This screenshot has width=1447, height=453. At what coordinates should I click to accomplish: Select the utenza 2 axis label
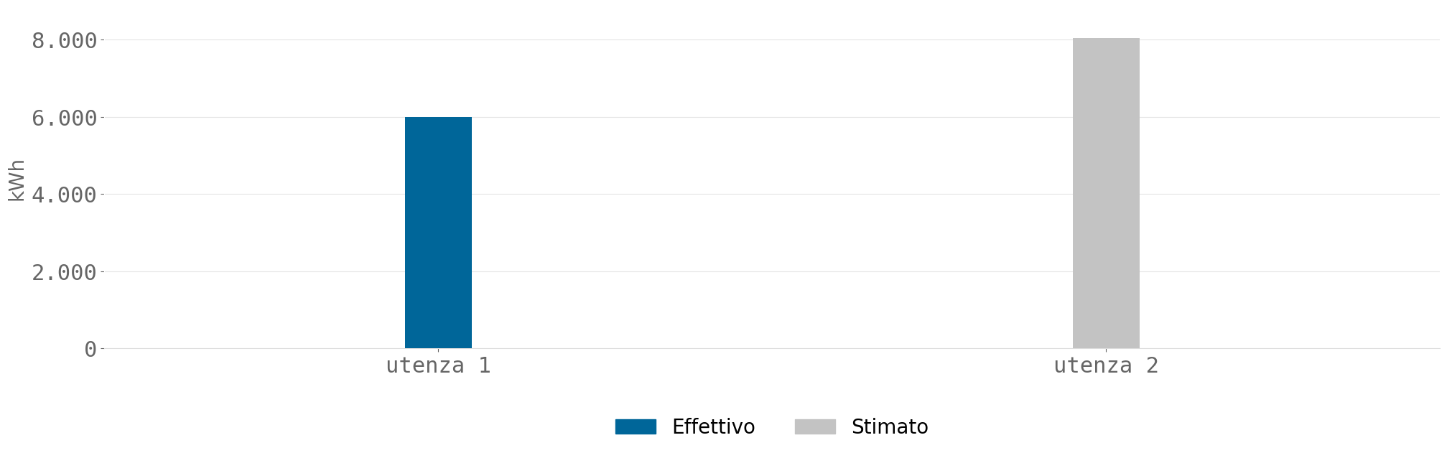pyautogui.click(x=1106, y=365)
